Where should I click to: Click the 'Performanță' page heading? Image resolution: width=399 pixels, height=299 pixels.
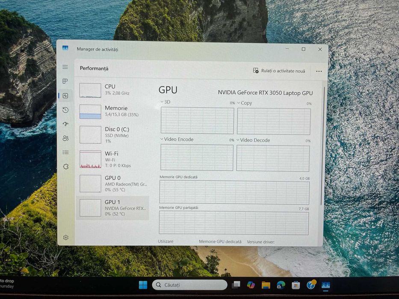pyautogui.click(x=94, y=68)
